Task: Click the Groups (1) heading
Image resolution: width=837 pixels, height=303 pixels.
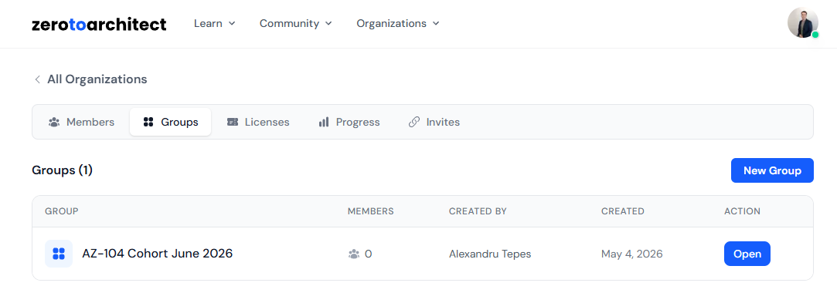Action: pos(63,170)
